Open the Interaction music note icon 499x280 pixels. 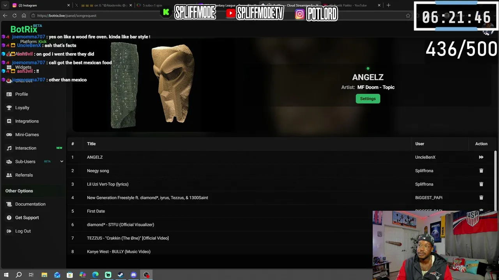[9, 148]
